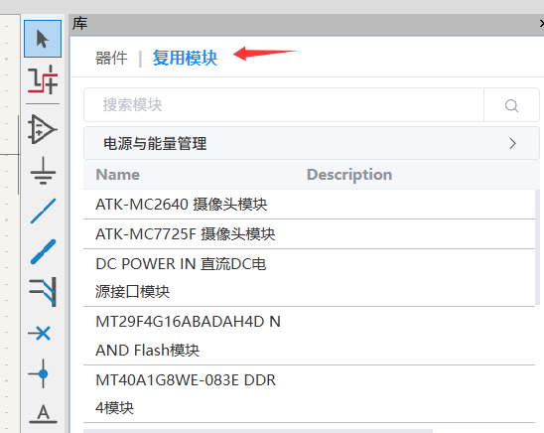The width and height of the screenshot is (544, 433).
Task: Choose the add symbol op-amp tool
Action: [x=43, y=129]
